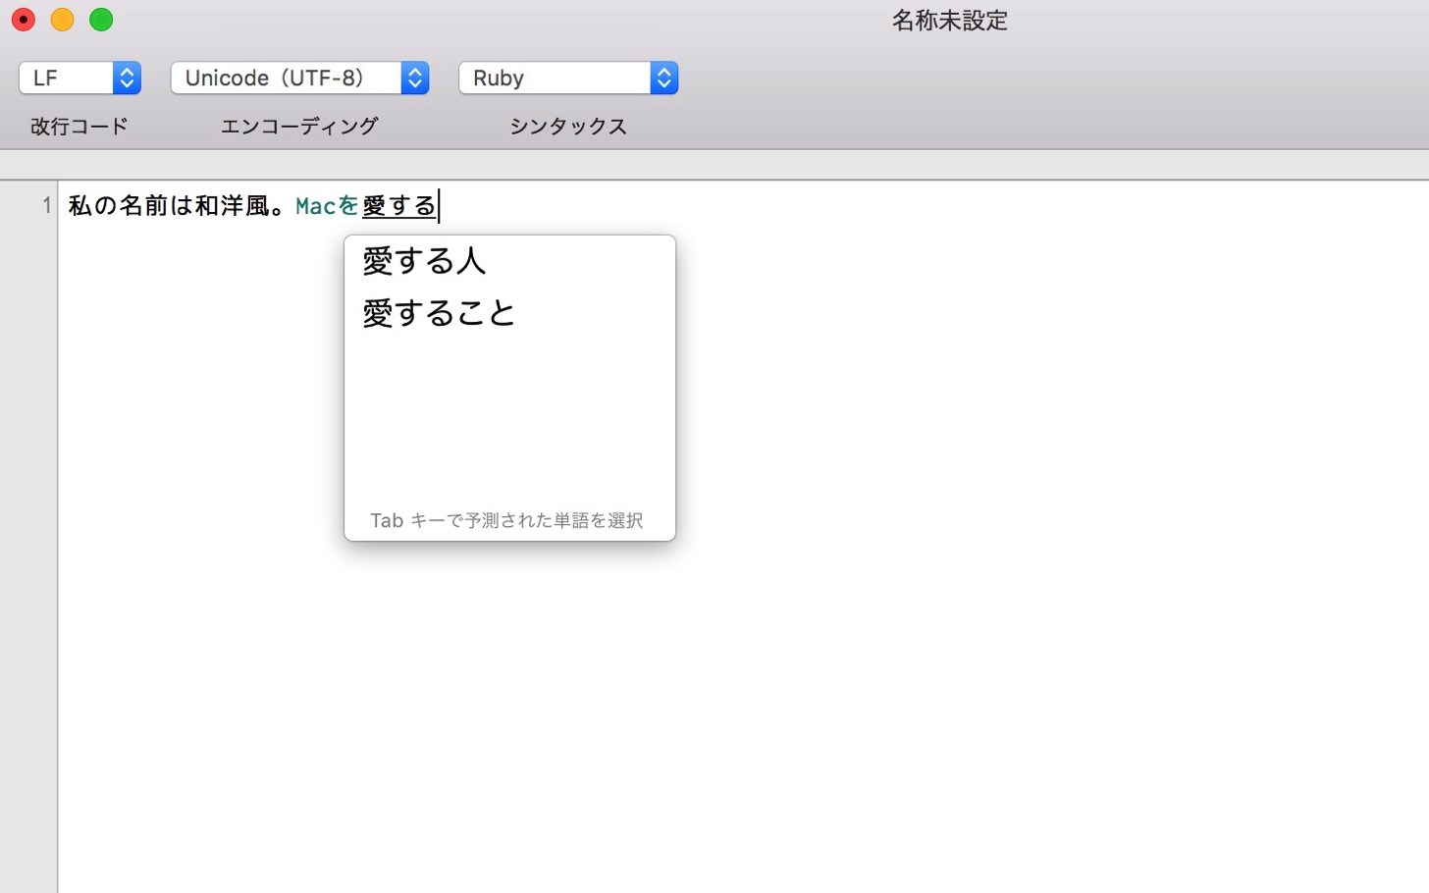Open the Unicode (UTF-8) encoding dropdown

click(x=299, y=79)
